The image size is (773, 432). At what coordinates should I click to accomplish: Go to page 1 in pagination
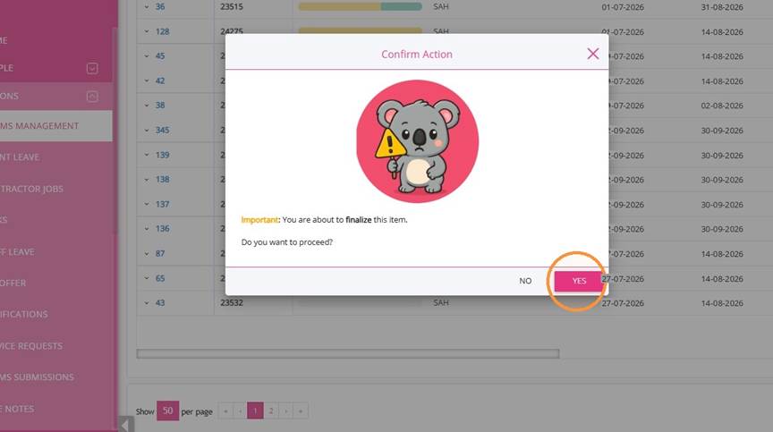pos(255,411)
